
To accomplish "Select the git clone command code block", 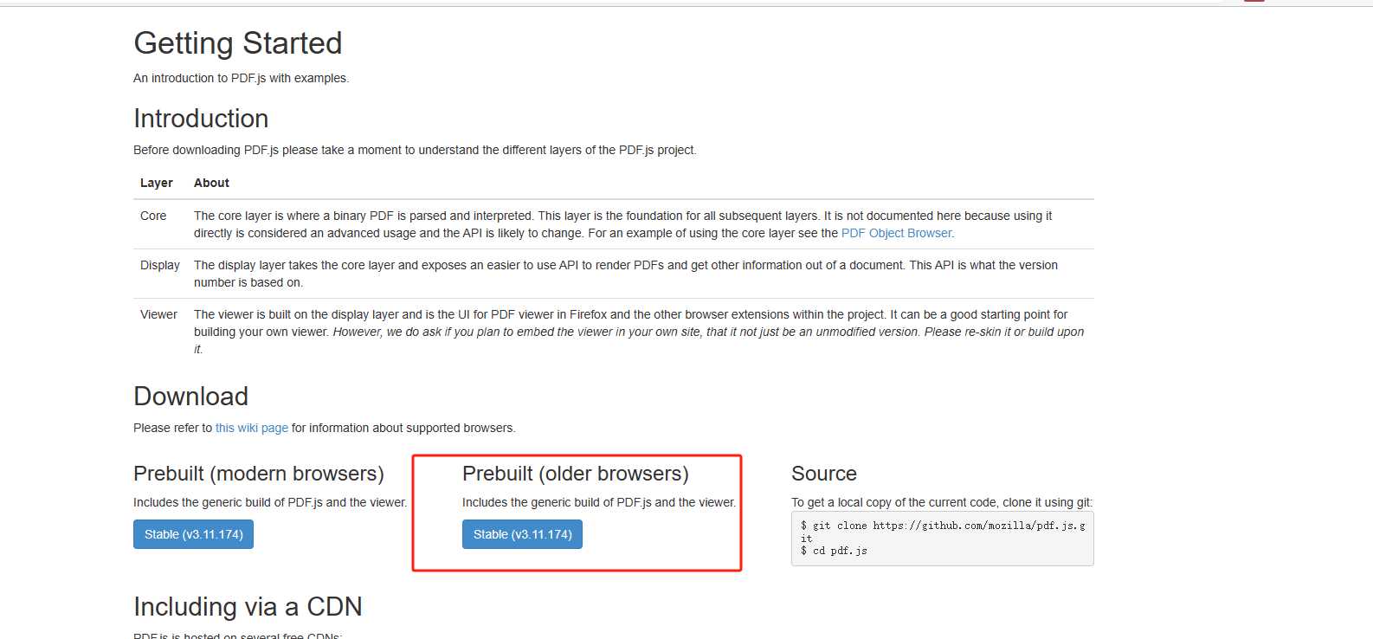I will [942, 538].
